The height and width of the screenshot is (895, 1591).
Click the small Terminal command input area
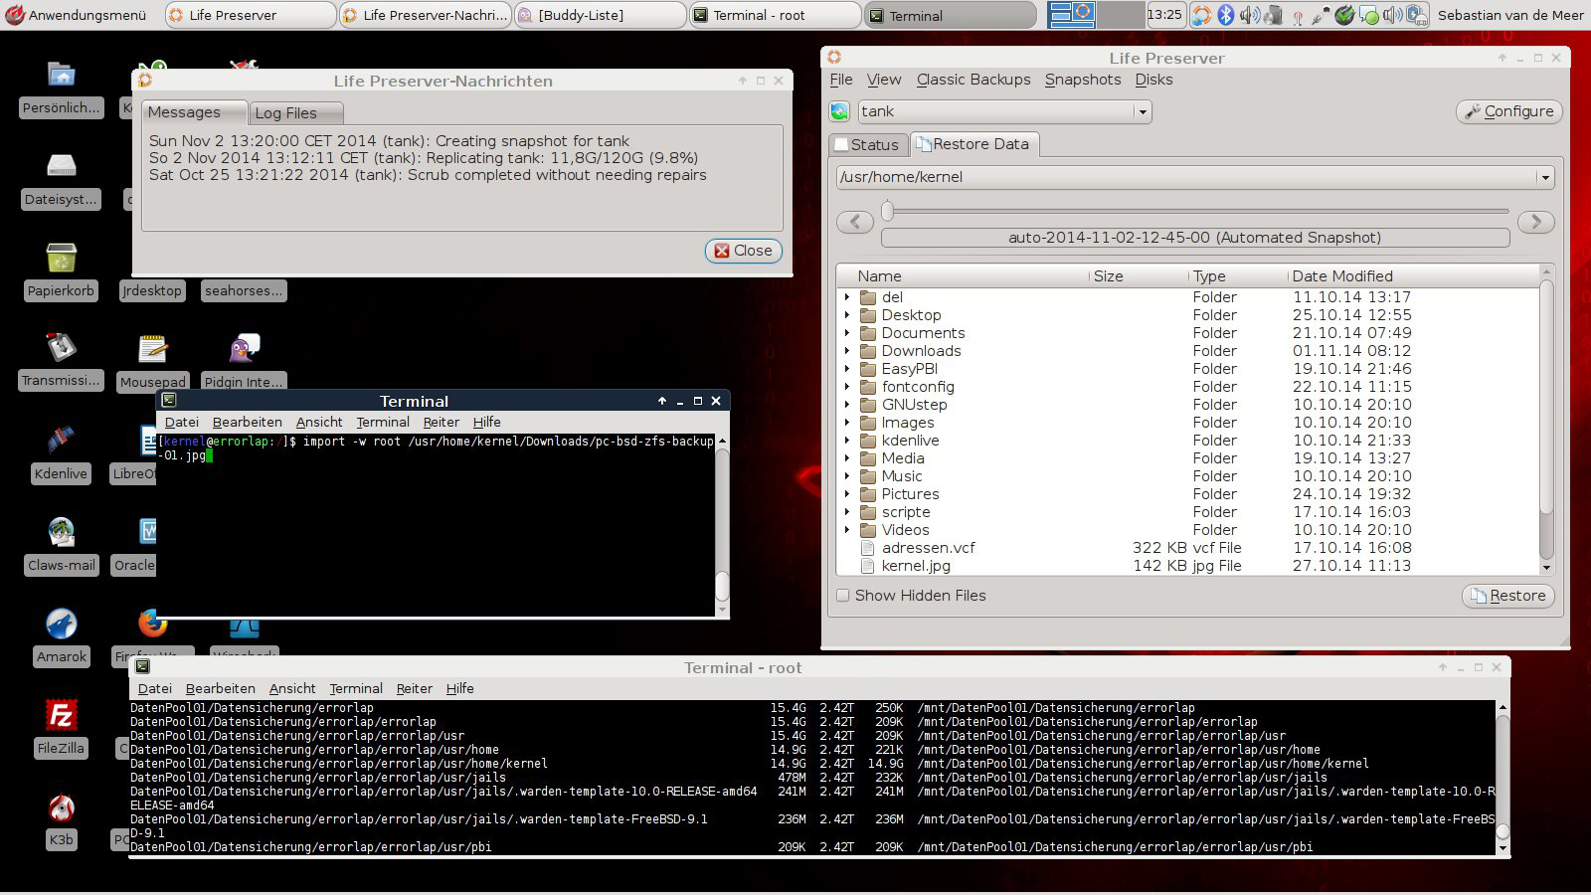(x=437, y=527)
